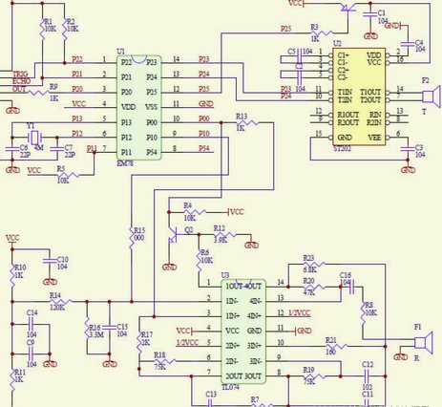Image resolution: width=442 pixels, height=407 pixels.
Task: Select the Y1 4M crystal symbol
Action: click(34, 138)
